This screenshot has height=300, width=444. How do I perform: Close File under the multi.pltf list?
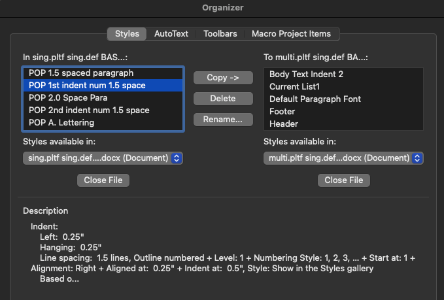[344, 180]
